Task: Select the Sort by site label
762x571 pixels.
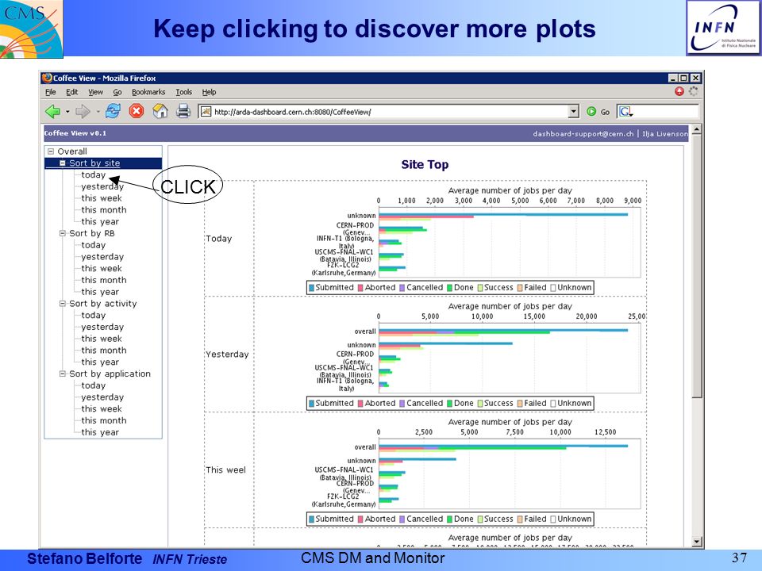Action: pyautogui.click(x=94, y=163)
